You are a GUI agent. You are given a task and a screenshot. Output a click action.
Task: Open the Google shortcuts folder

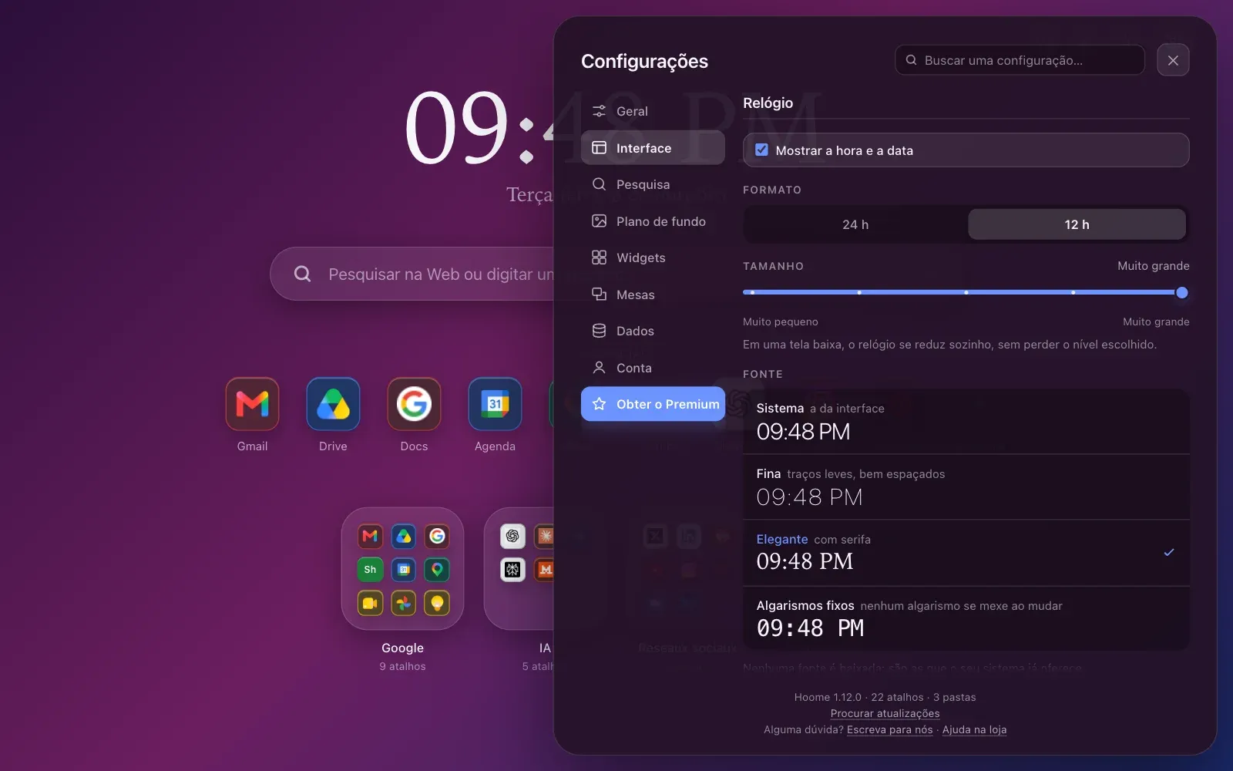click(402, 569)
